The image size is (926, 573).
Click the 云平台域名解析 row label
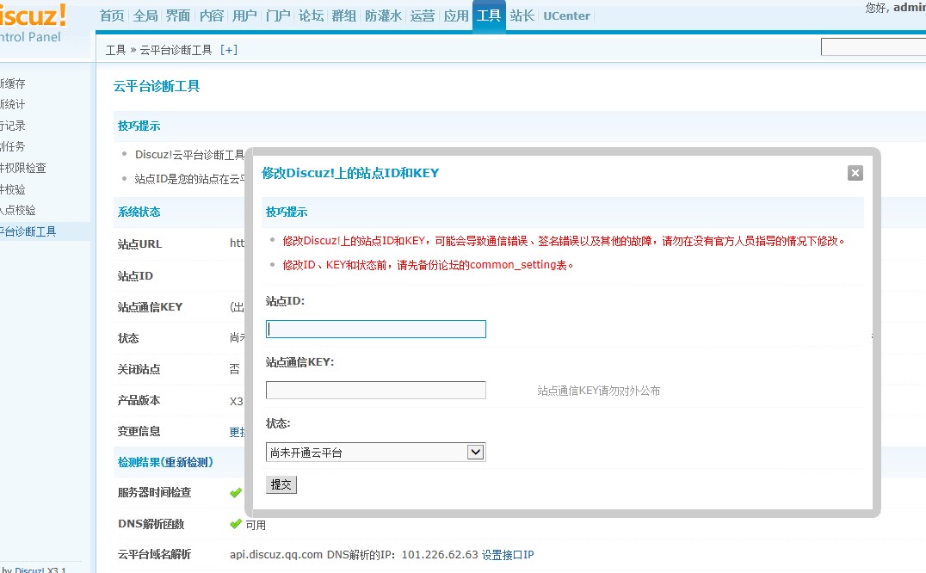154,555
